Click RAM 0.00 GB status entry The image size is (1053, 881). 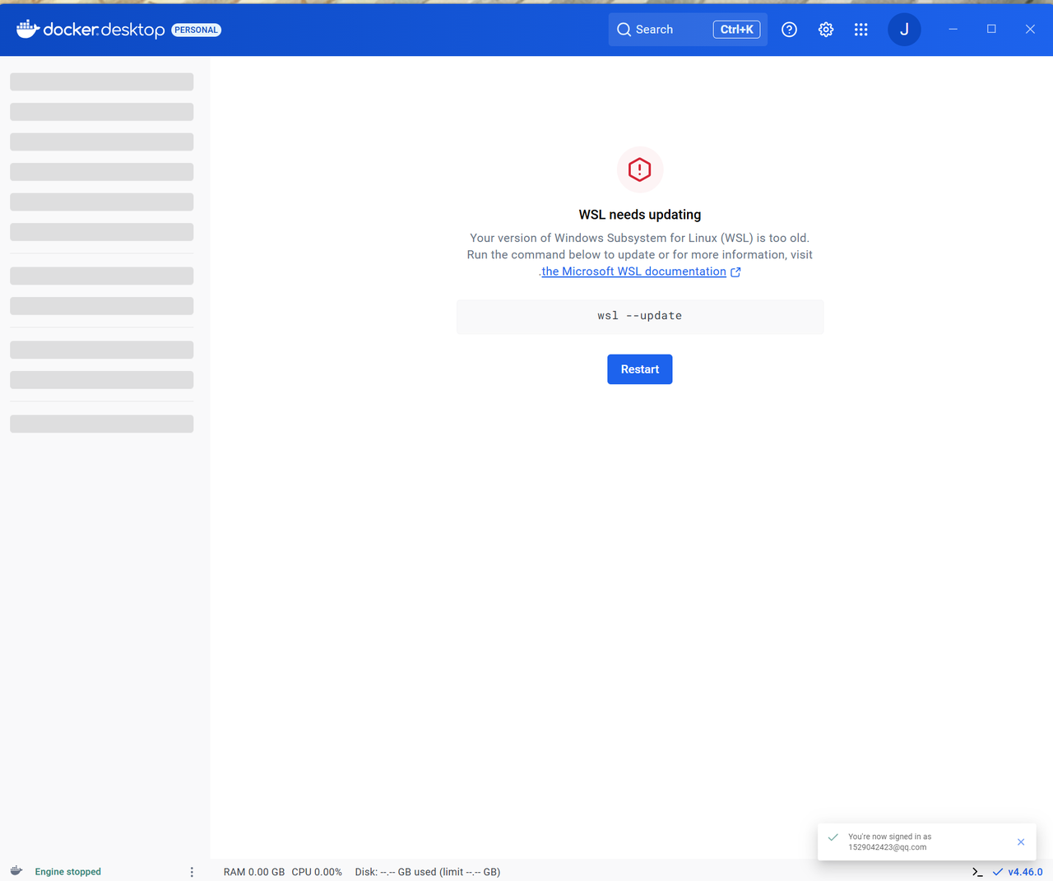(x=254, y=872)
